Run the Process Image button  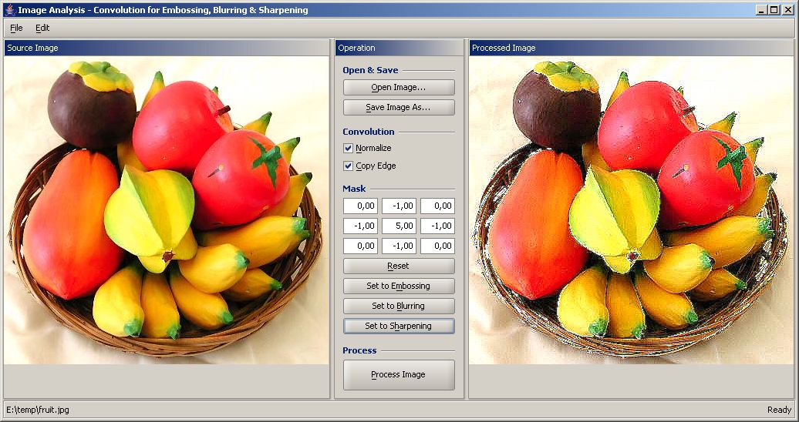point(399,375)
